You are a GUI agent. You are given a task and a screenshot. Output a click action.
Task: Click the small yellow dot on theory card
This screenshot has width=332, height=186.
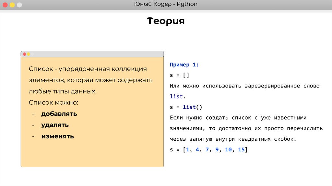pos(29,54)
